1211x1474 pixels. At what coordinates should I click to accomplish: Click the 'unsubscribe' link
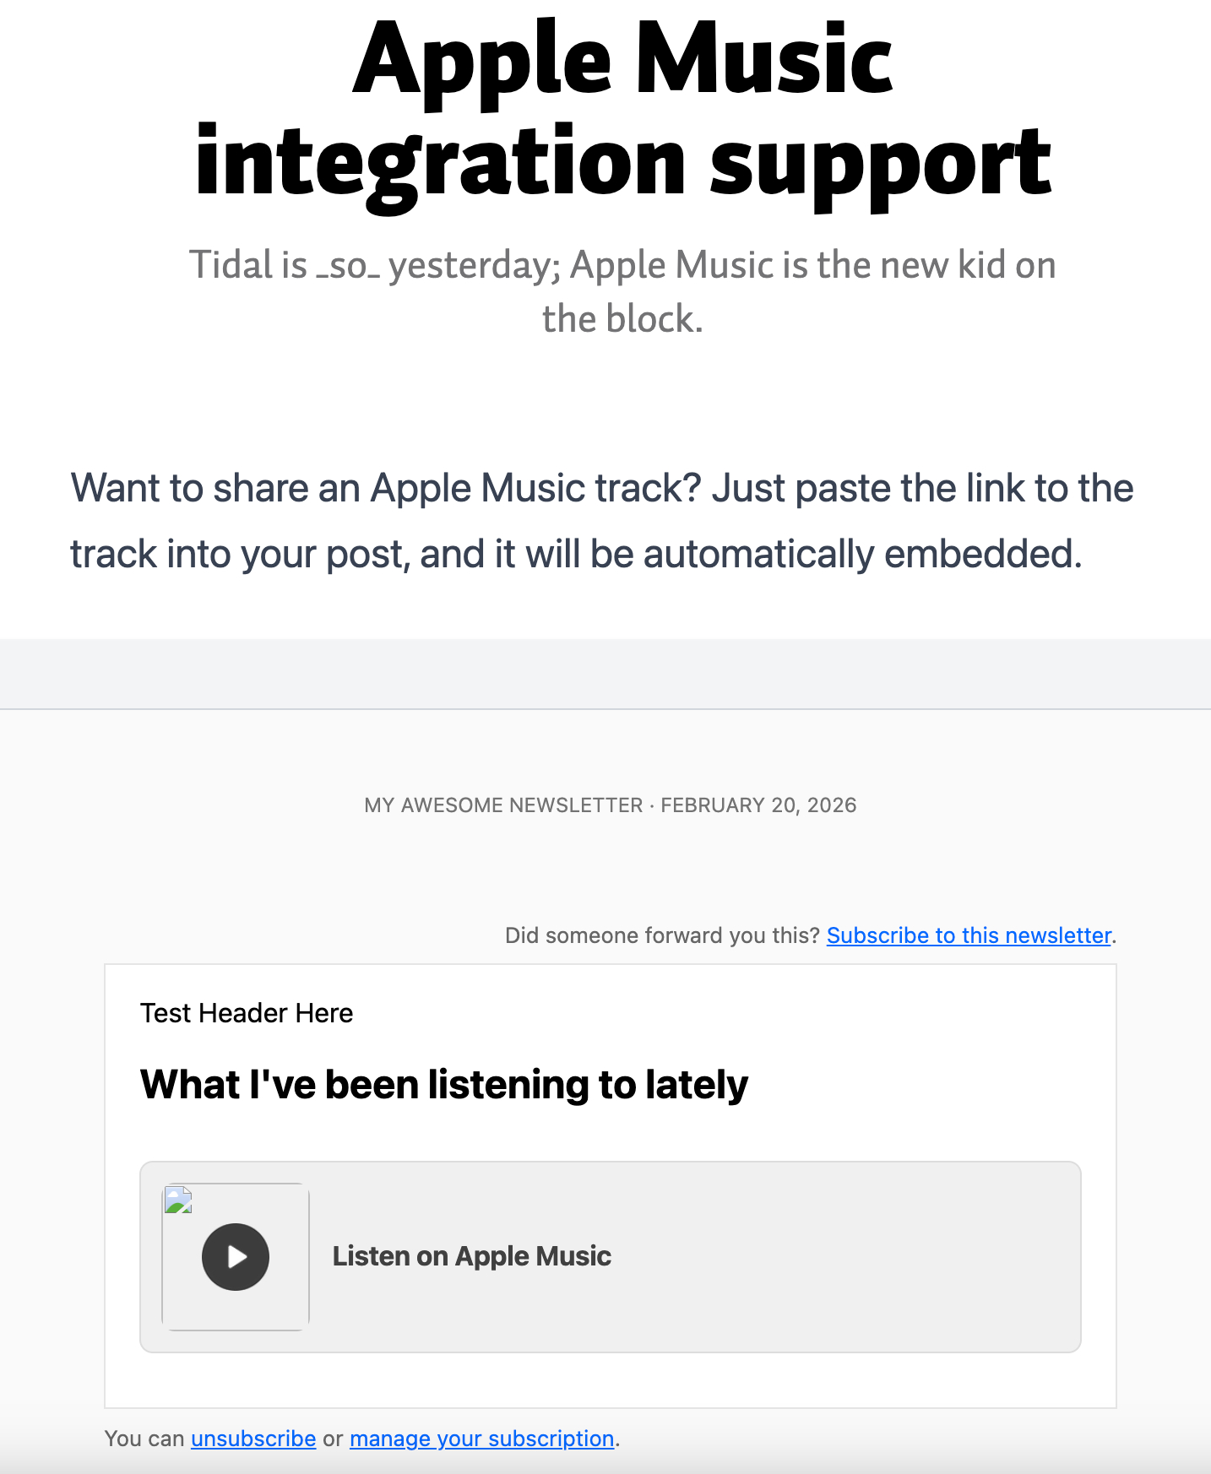pyautogui.click(x=253, y=1439)
